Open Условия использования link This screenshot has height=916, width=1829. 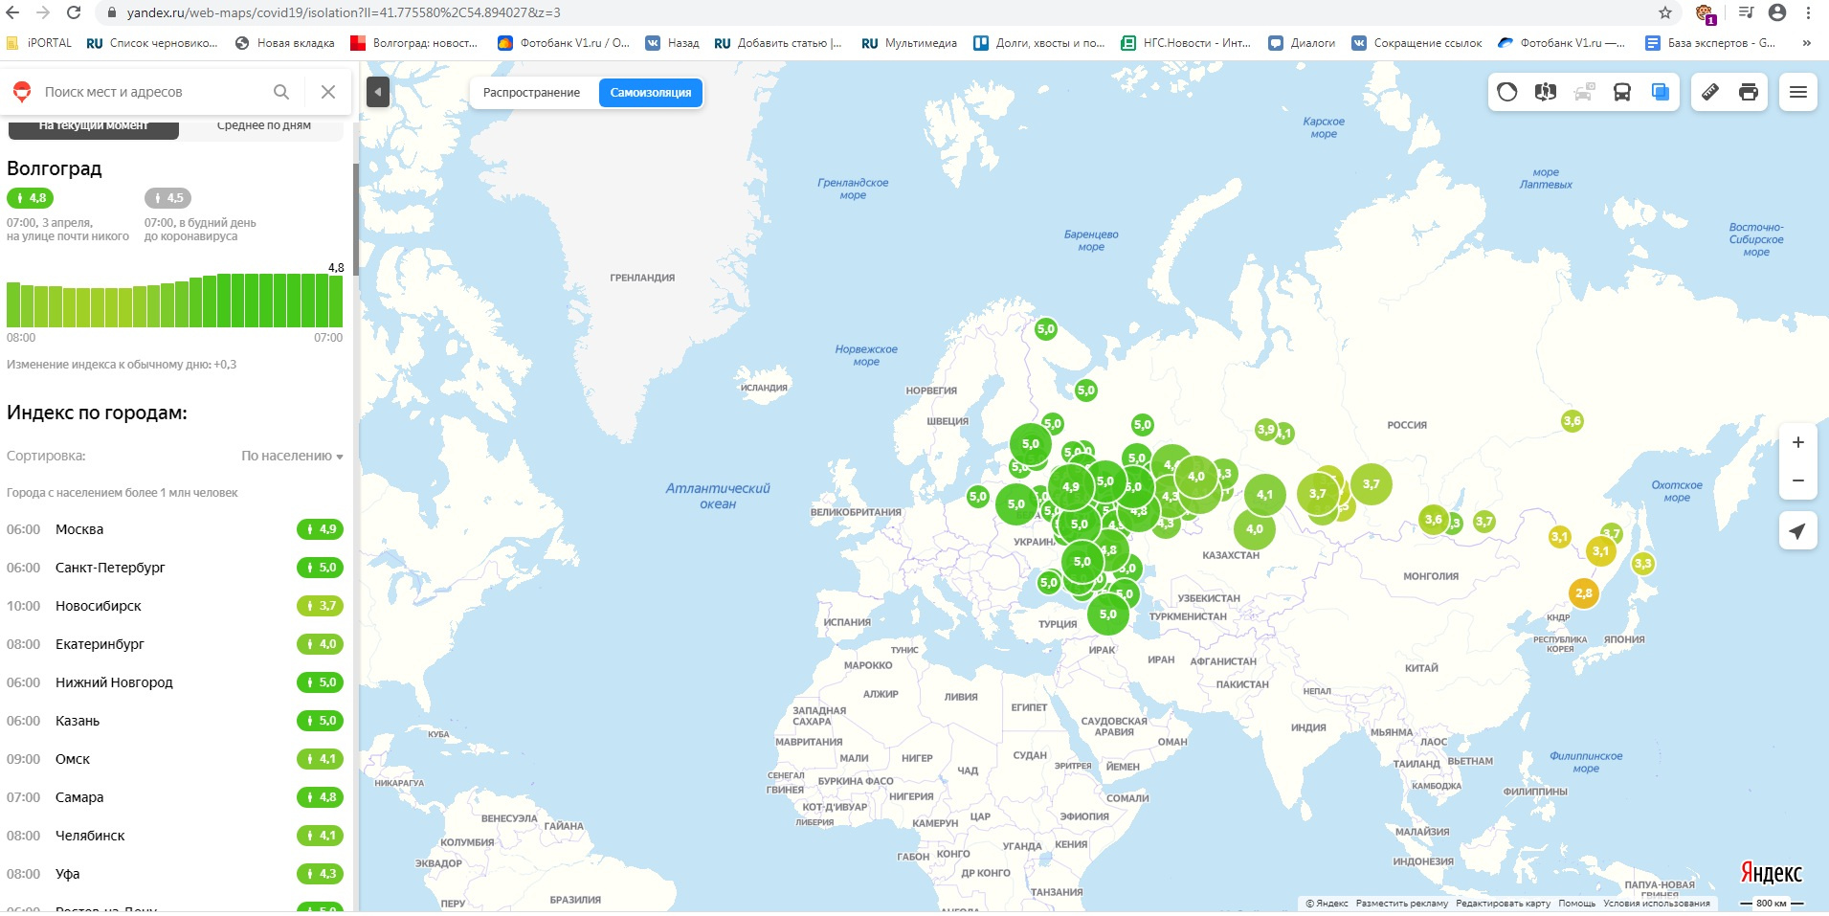point(1657,904)
